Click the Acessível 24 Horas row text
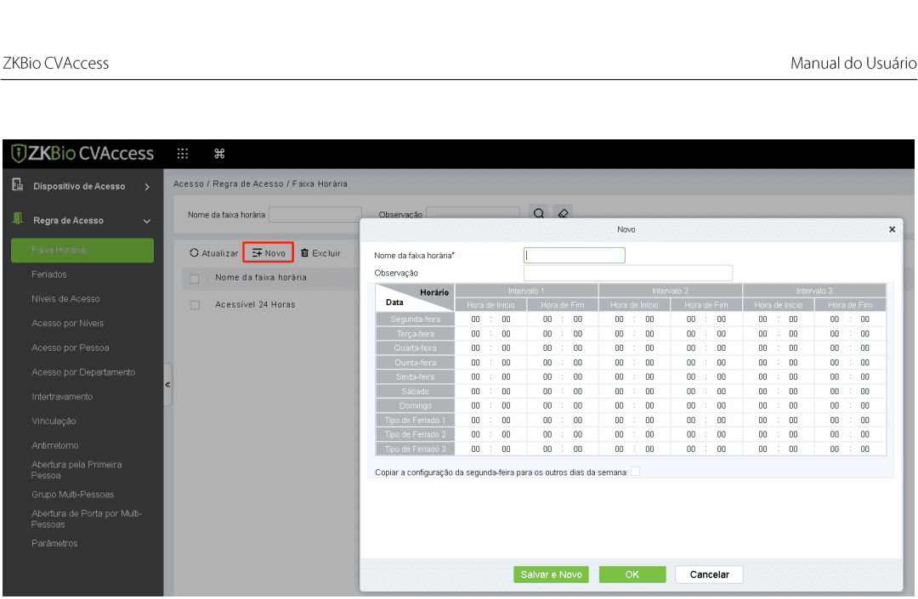 pos(255,305)
